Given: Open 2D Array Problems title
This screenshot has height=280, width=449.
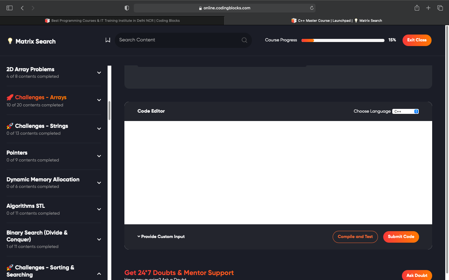Looking at the screenshot, I should [31, 69].
